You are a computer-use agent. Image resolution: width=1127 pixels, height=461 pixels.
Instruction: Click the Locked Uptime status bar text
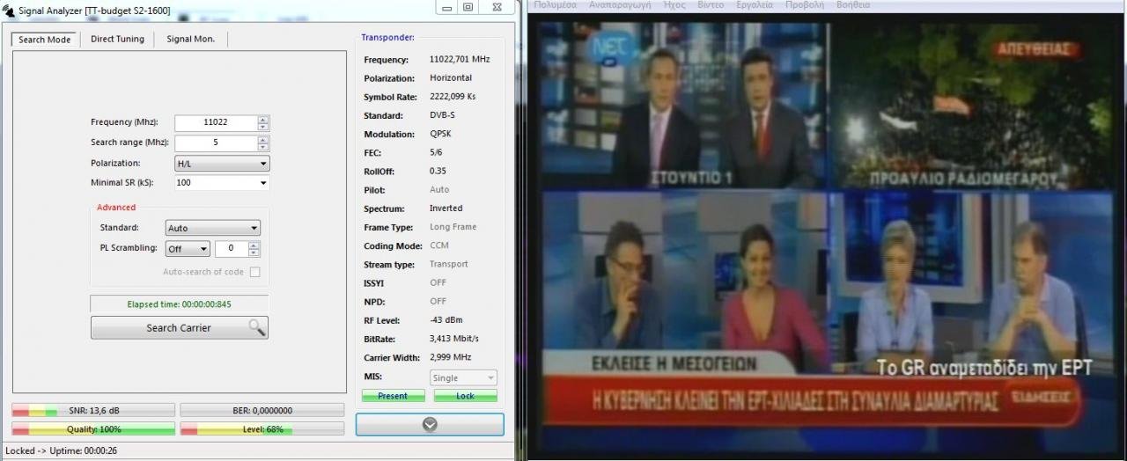click(62, 450)
